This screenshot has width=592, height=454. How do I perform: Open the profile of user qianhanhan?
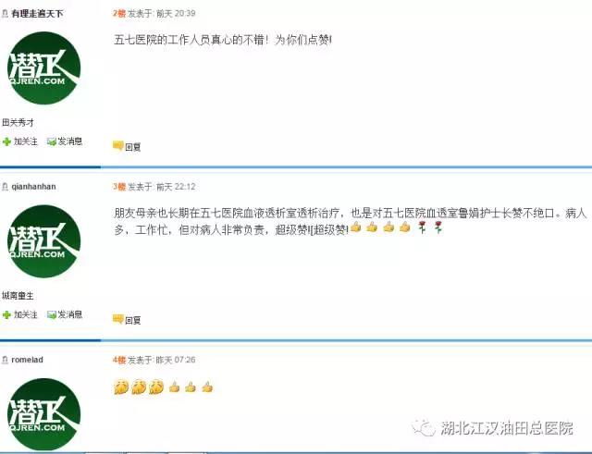pyautogui.click(x=33, y=187)
